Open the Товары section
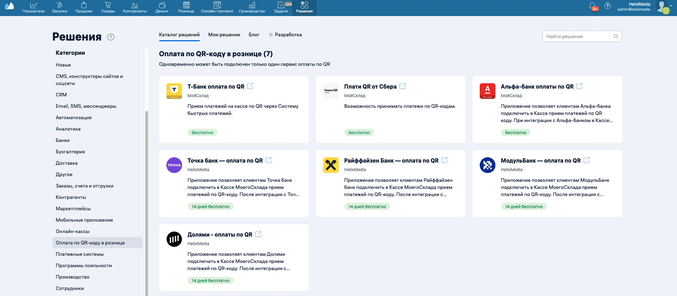677x296 pixels. pos(108,7)
